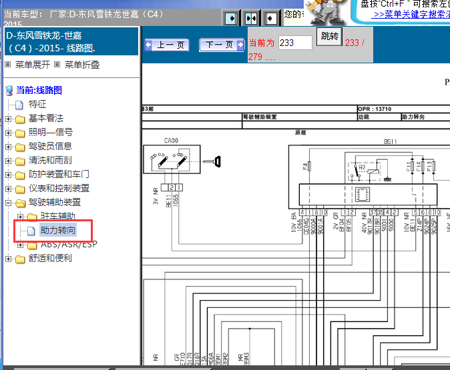
Task: Click the folder icon for 基本看法
Action: (x=20, y=119)
